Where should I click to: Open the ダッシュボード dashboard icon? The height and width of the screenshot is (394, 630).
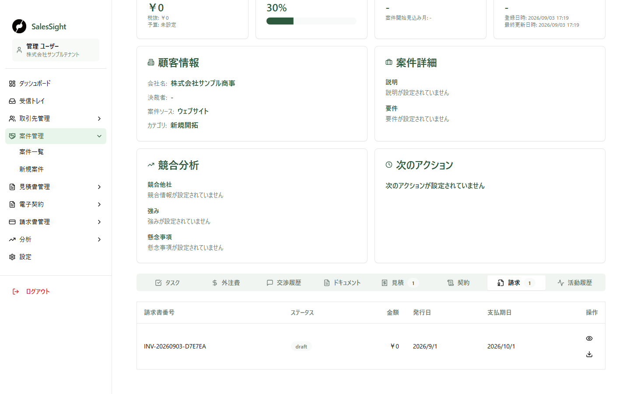tap(12, 84)
